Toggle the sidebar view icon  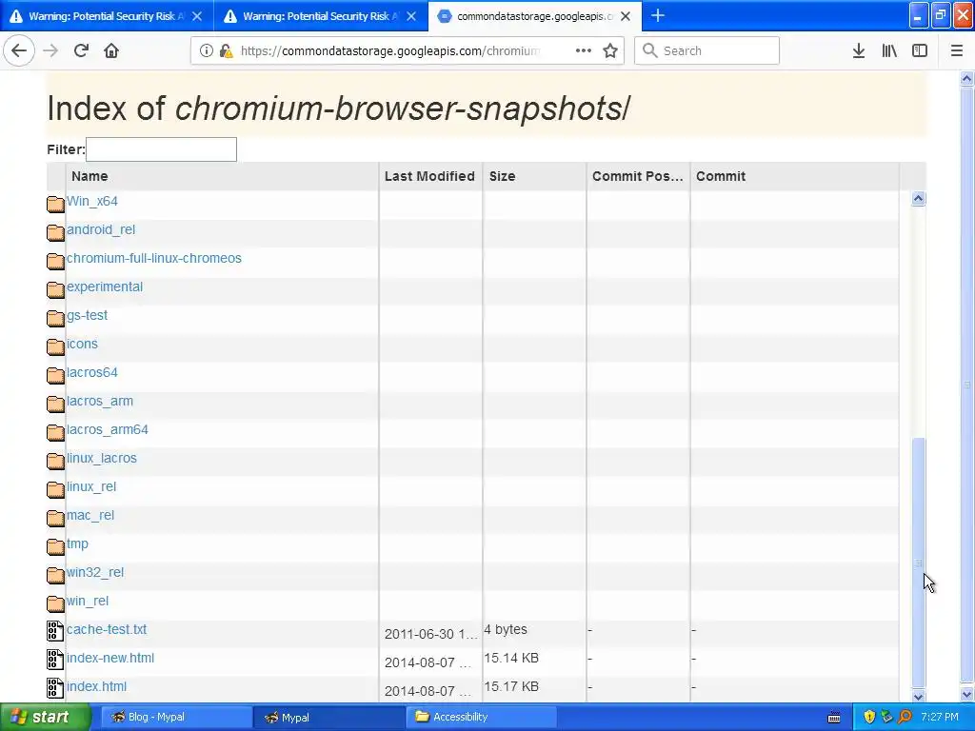920,51
